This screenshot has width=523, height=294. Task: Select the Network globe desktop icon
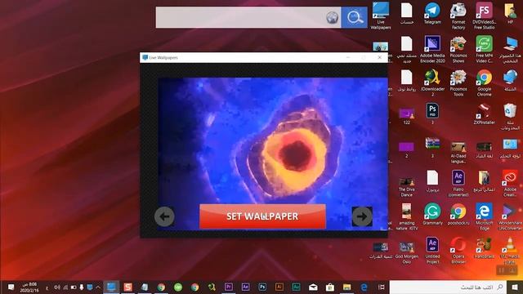coord(510,80)
